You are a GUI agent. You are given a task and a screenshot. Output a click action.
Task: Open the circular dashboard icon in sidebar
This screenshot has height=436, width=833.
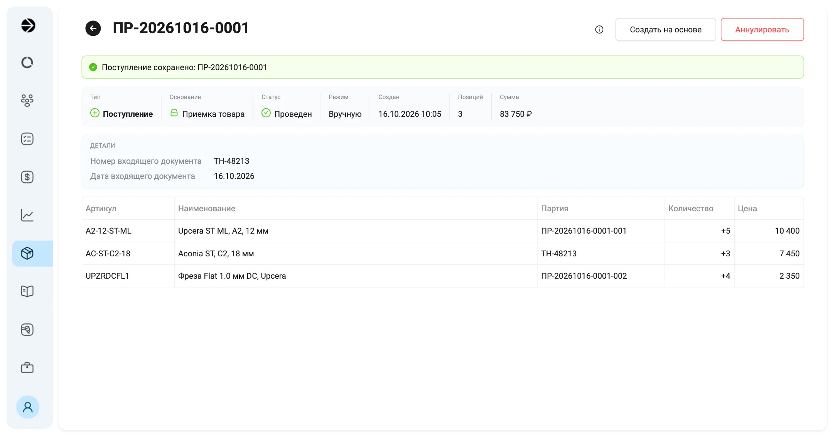pyautogui.click(x=27, y=62)
